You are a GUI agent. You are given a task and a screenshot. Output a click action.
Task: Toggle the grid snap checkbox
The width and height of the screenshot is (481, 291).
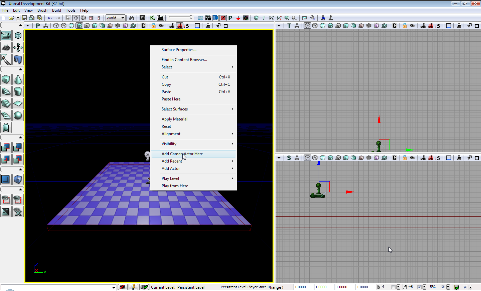(x=393, y=287)
